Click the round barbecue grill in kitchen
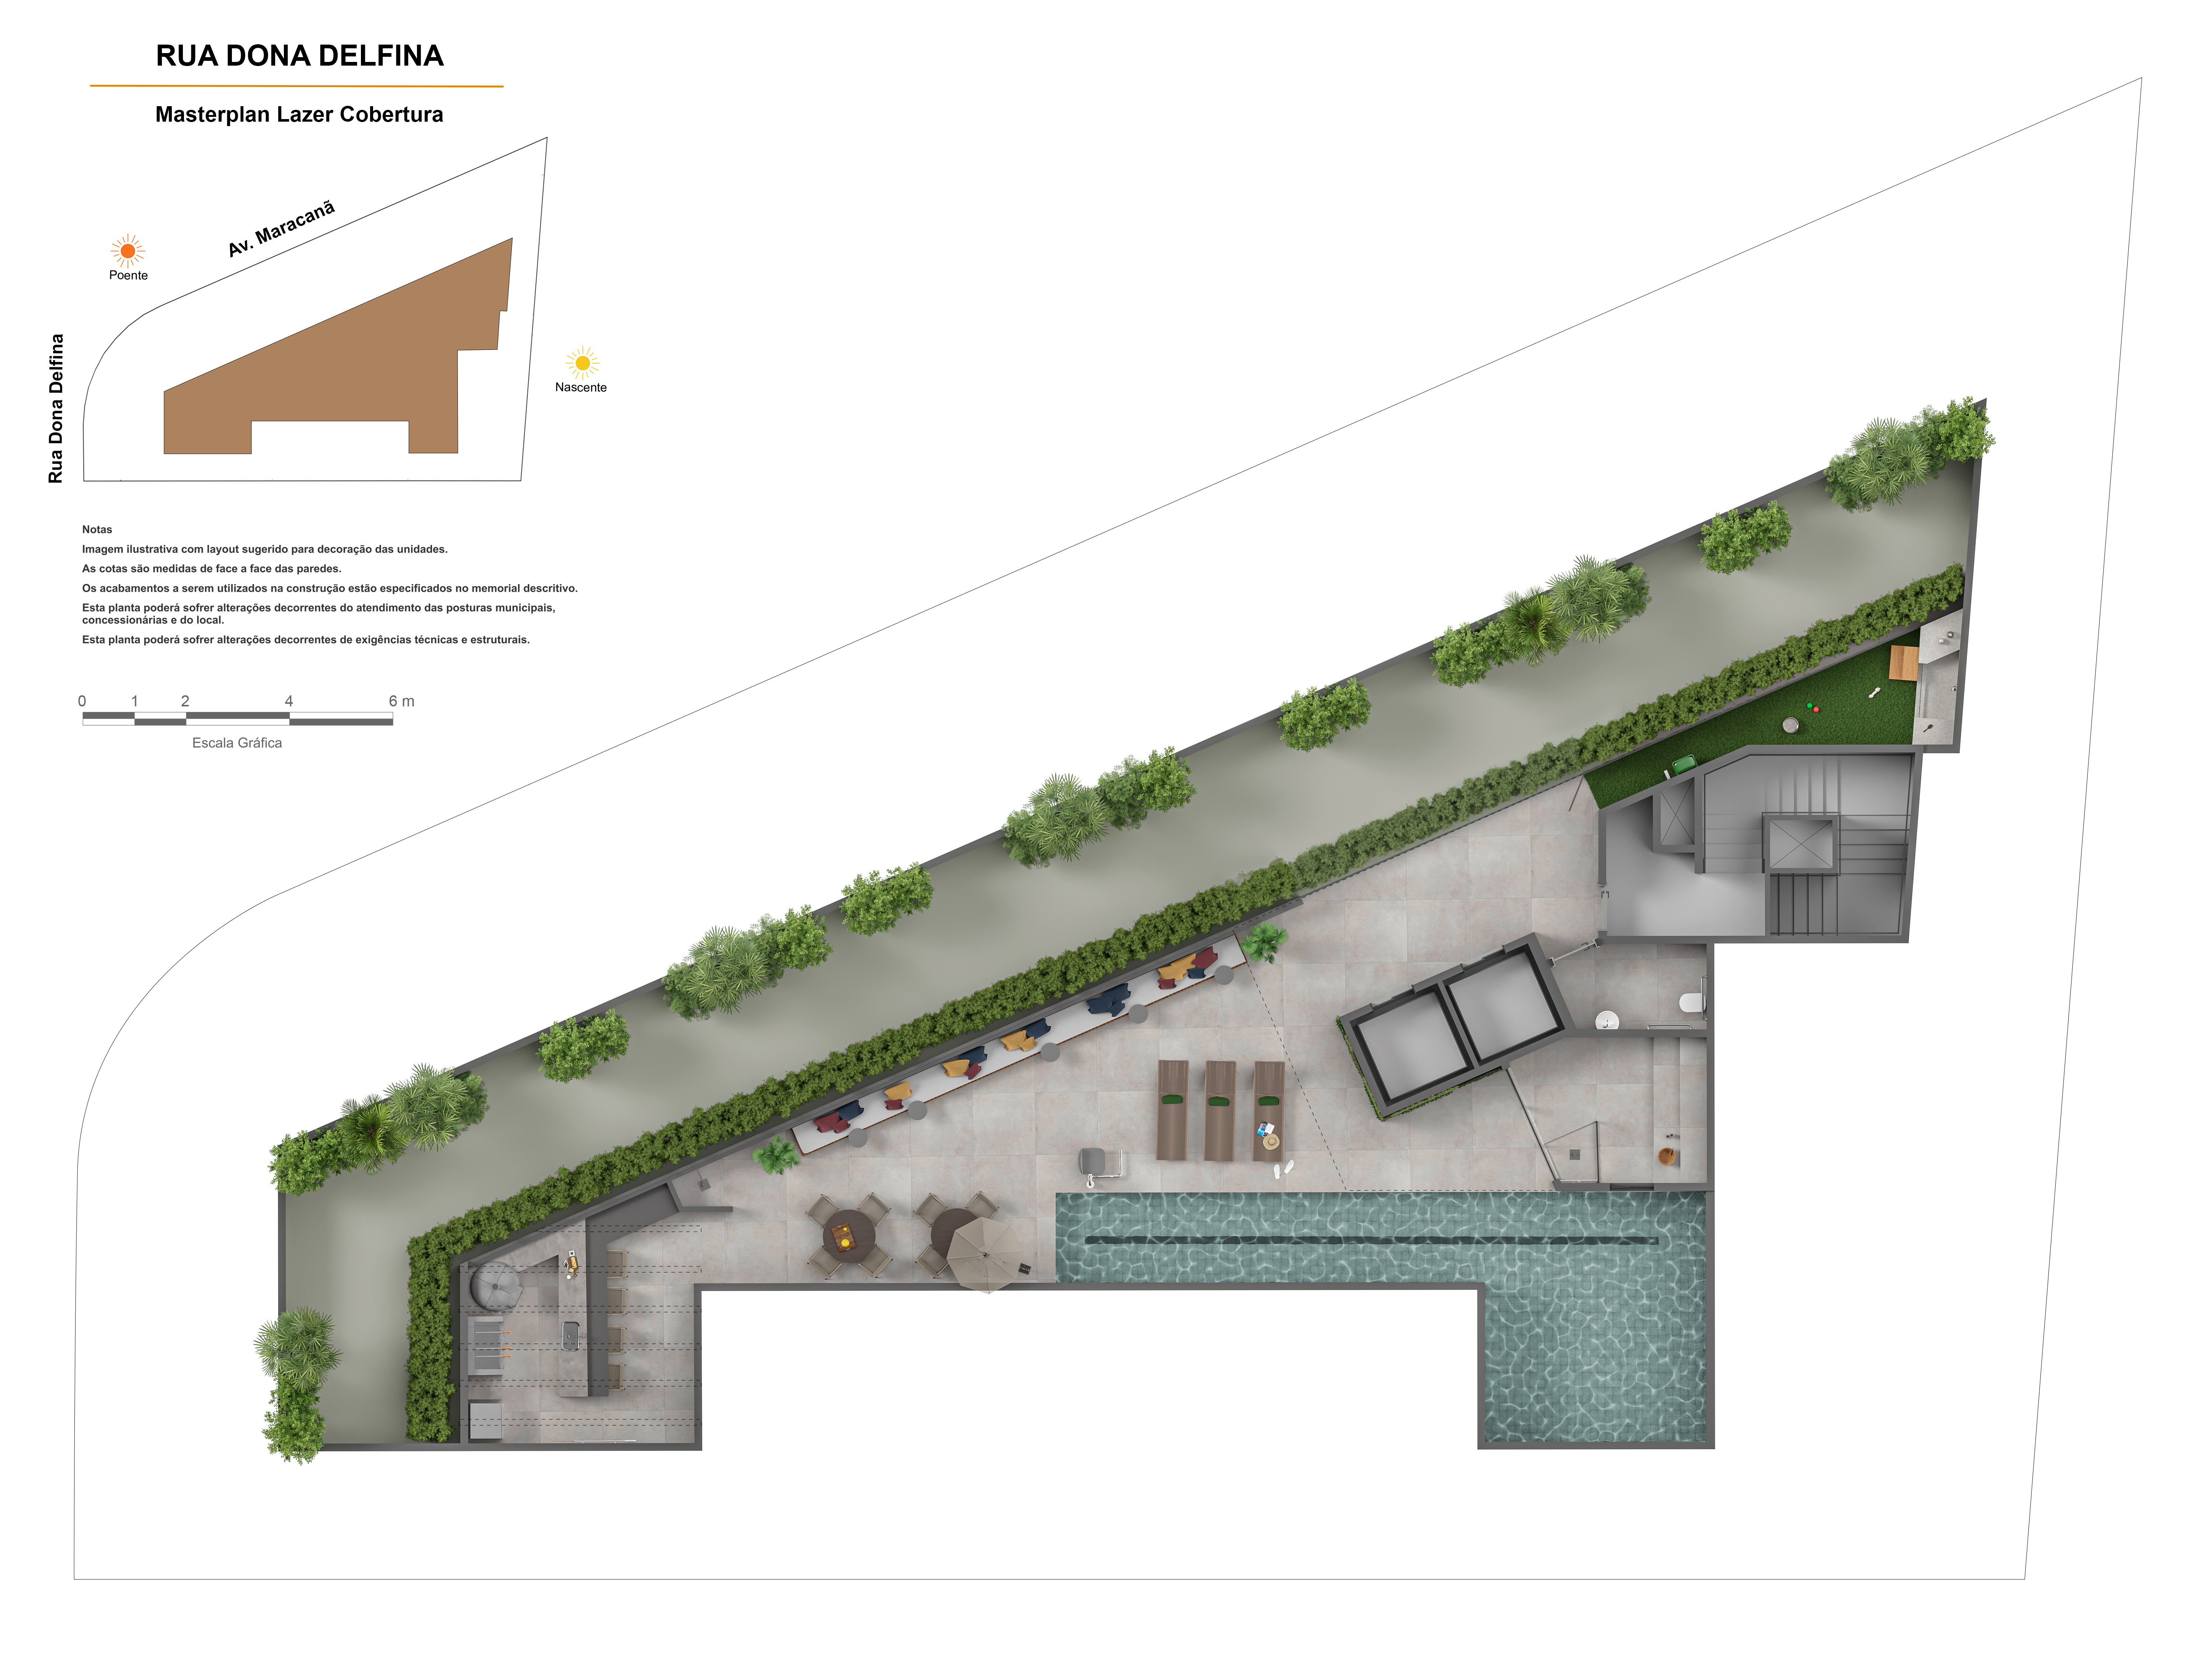The width and height of the screenshot is (2212, 1659). (496, 1286)
